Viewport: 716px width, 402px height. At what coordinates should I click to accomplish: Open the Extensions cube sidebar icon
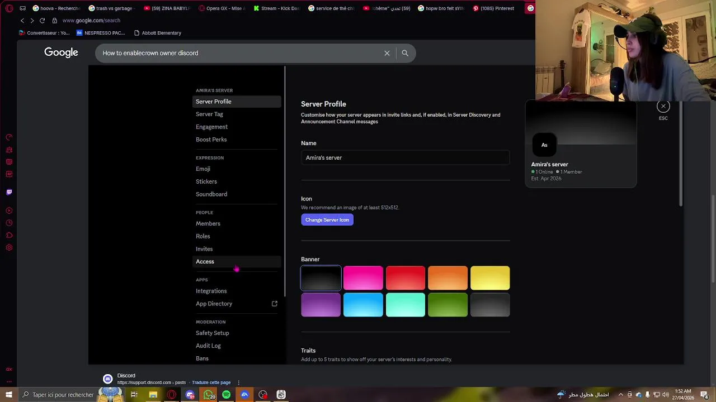point(9,236)
